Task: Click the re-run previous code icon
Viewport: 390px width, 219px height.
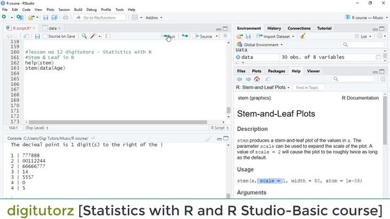Action: [185, 36]
